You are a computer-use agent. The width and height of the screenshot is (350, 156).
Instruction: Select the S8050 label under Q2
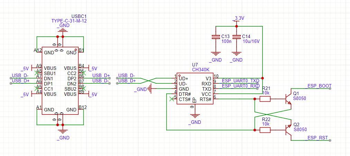tap(300, 129)
